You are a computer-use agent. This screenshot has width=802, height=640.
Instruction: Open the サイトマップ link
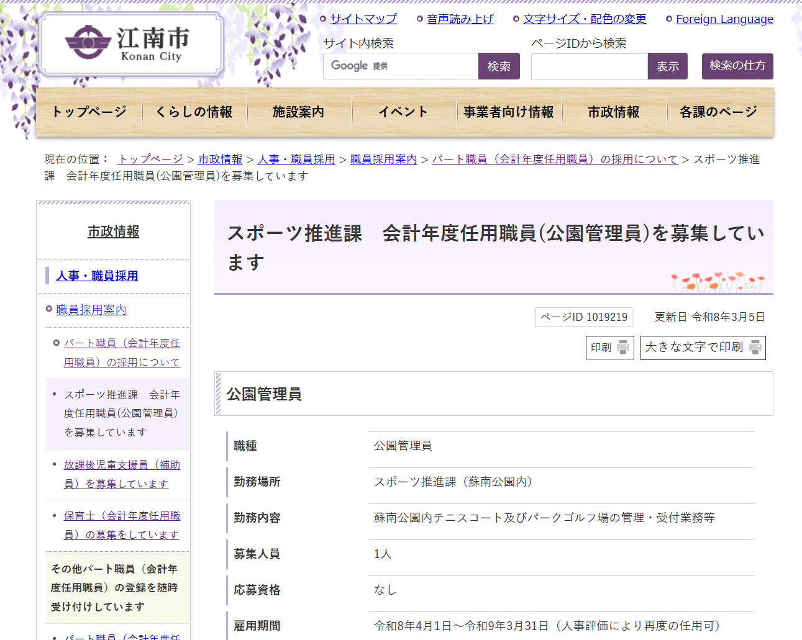pyautogui.click(x=363, y=19)
